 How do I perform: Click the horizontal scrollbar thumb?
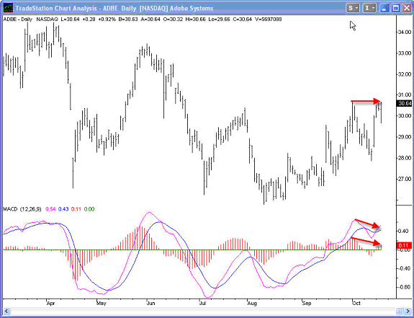(400, 311)
